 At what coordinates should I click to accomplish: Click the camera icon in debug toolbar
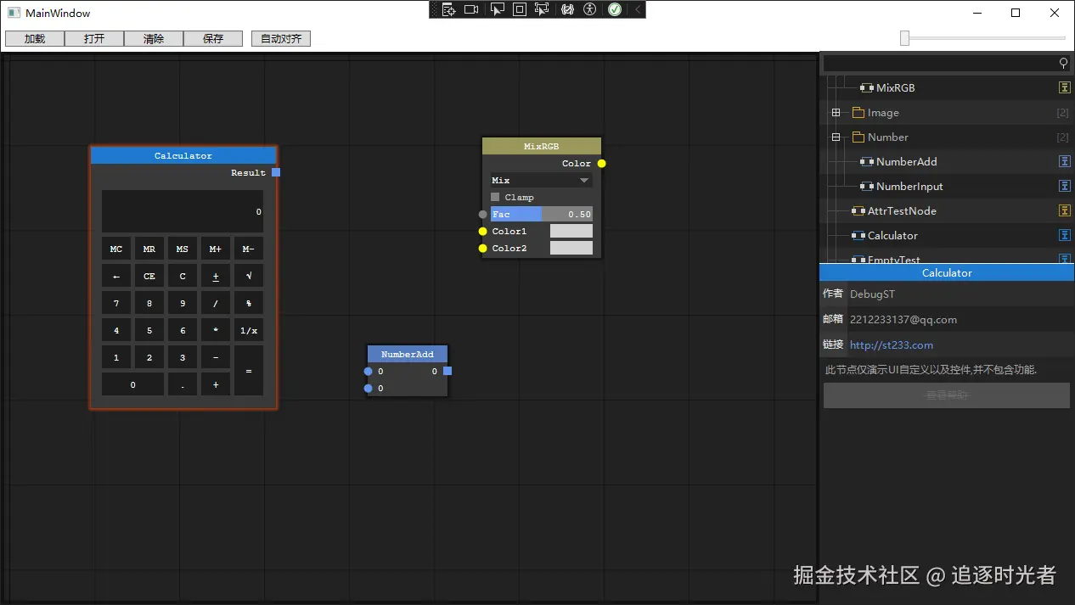pyautogui.click(x=471, y=9)
